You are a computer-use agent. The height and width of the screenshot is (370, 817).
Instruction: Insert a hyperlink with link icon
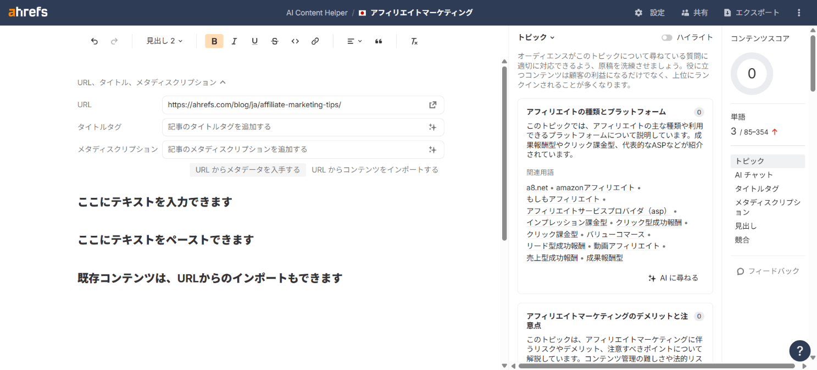pos(315,41)
